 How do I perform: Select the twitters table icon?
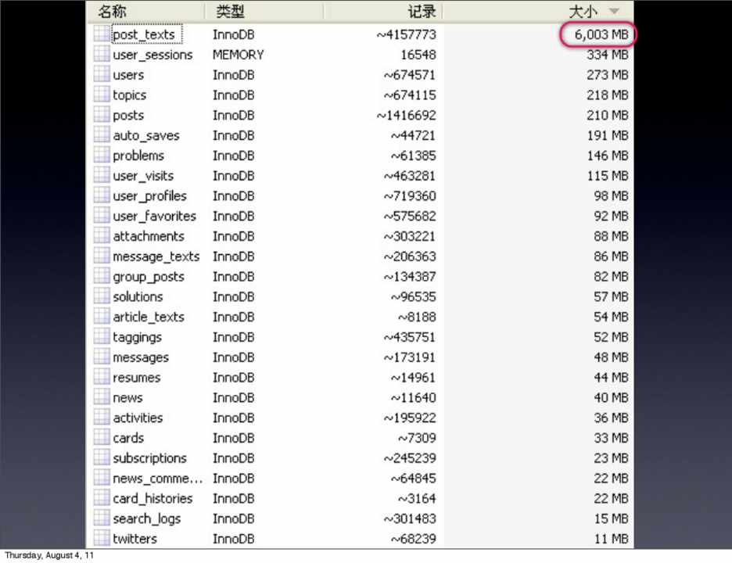coord(101,539)
